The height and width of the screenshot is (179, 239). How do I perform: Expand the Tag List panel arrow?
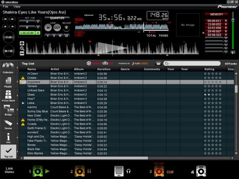click(18, 152)
